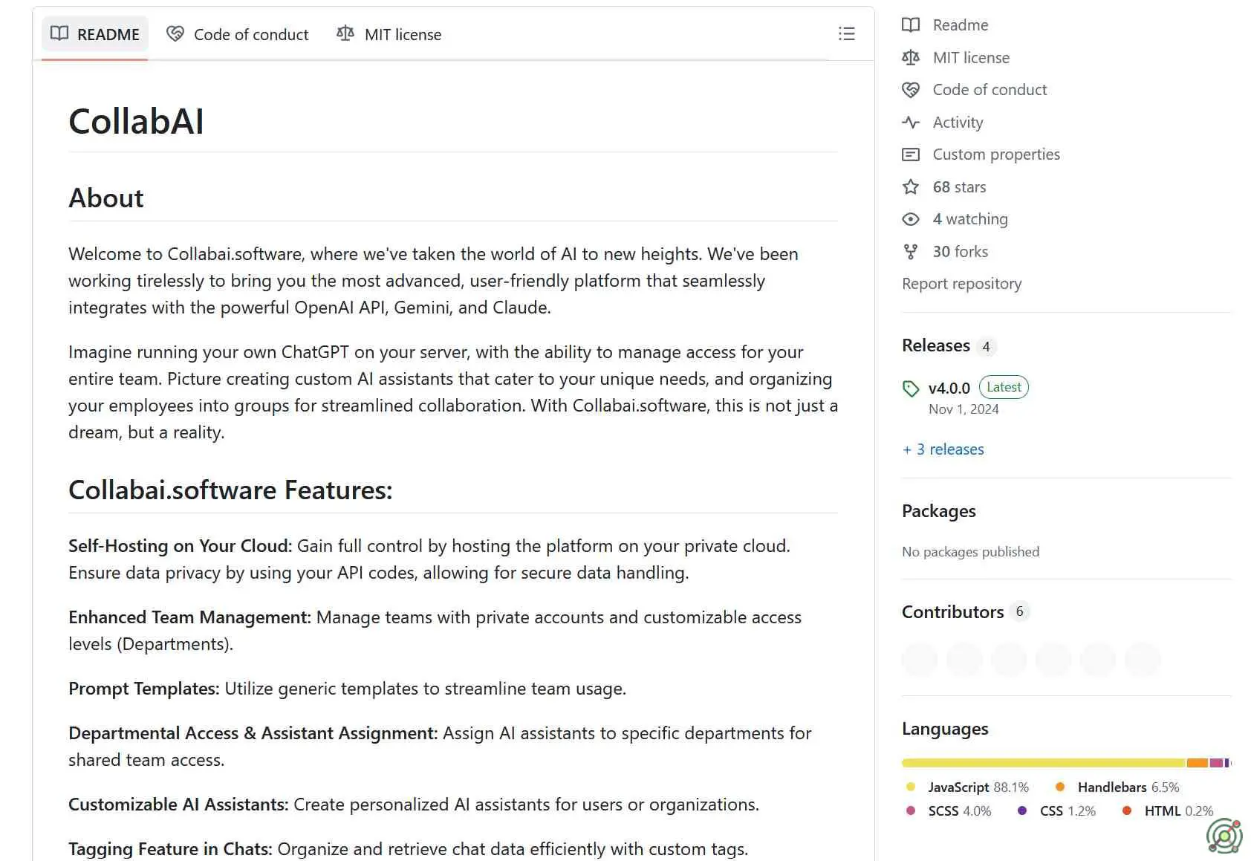Click the first contributor avatar
The width and height of the screenshot is (1251, 861).
920,660
